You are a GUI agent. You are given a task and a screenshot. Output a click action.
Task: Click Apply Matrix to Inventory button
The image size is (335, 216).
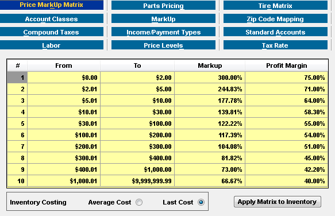pyautogui.click(x=278, y=202)
